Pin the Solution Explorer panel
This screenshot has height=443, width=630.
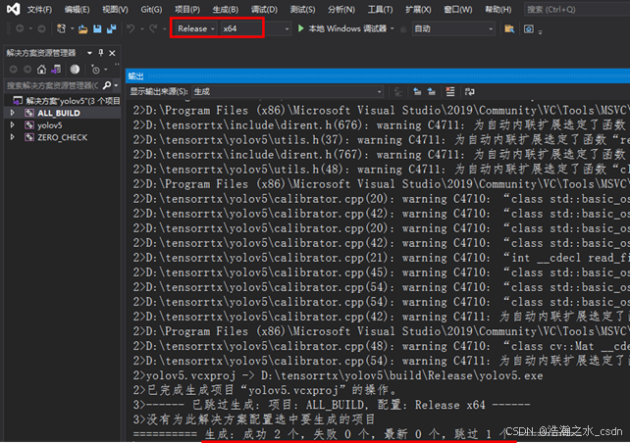pyautogui.click(x=101, y=53)
